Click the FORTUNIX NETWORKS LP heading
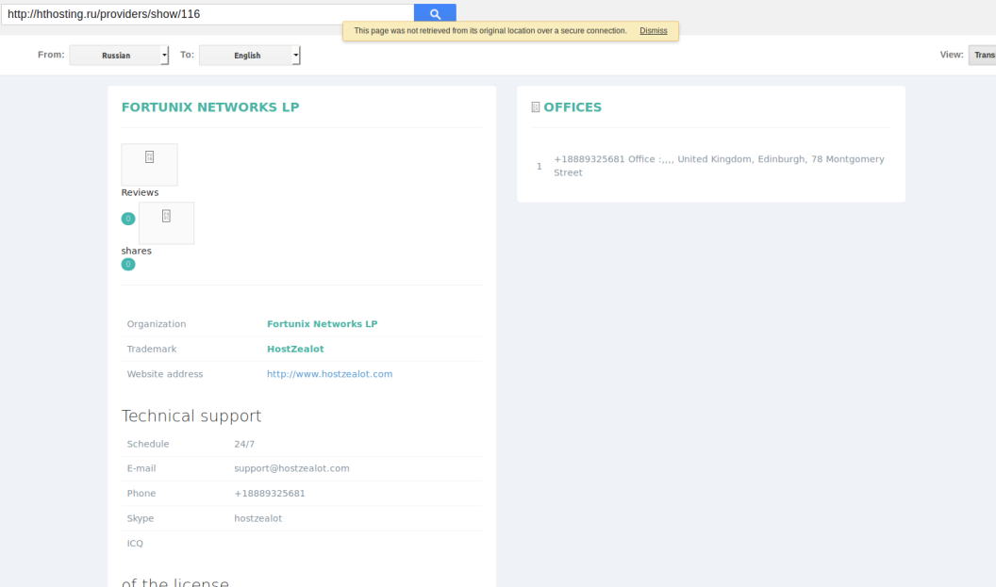Screen dimensions: 996x587 pyautogui.click(x=210, y=107)
